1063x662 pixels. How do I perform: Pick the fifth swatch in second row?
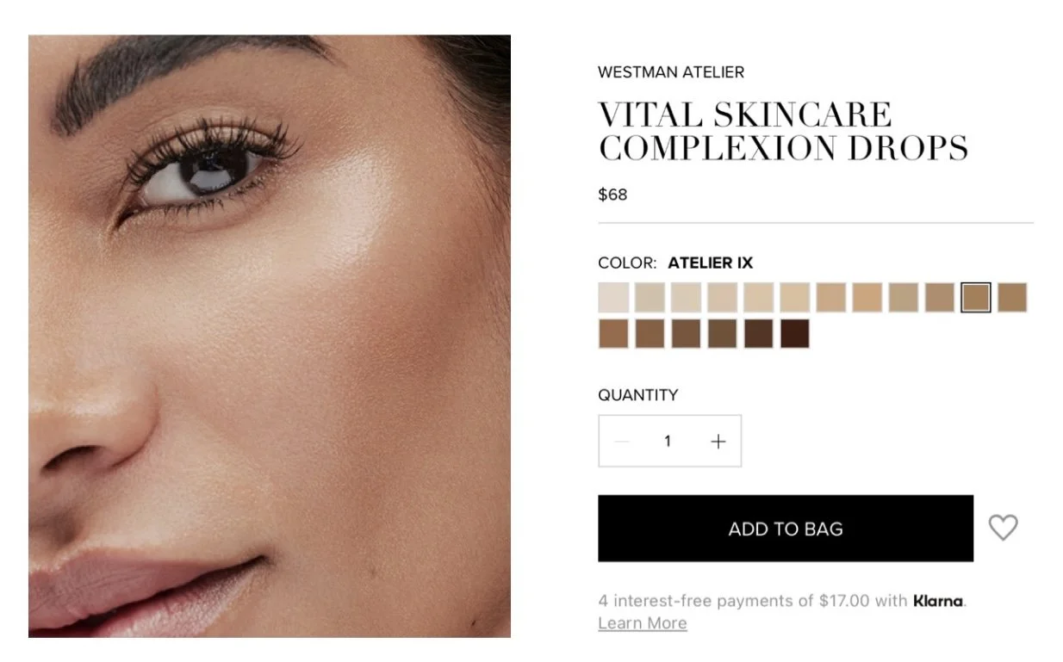(x=758, y=334)
